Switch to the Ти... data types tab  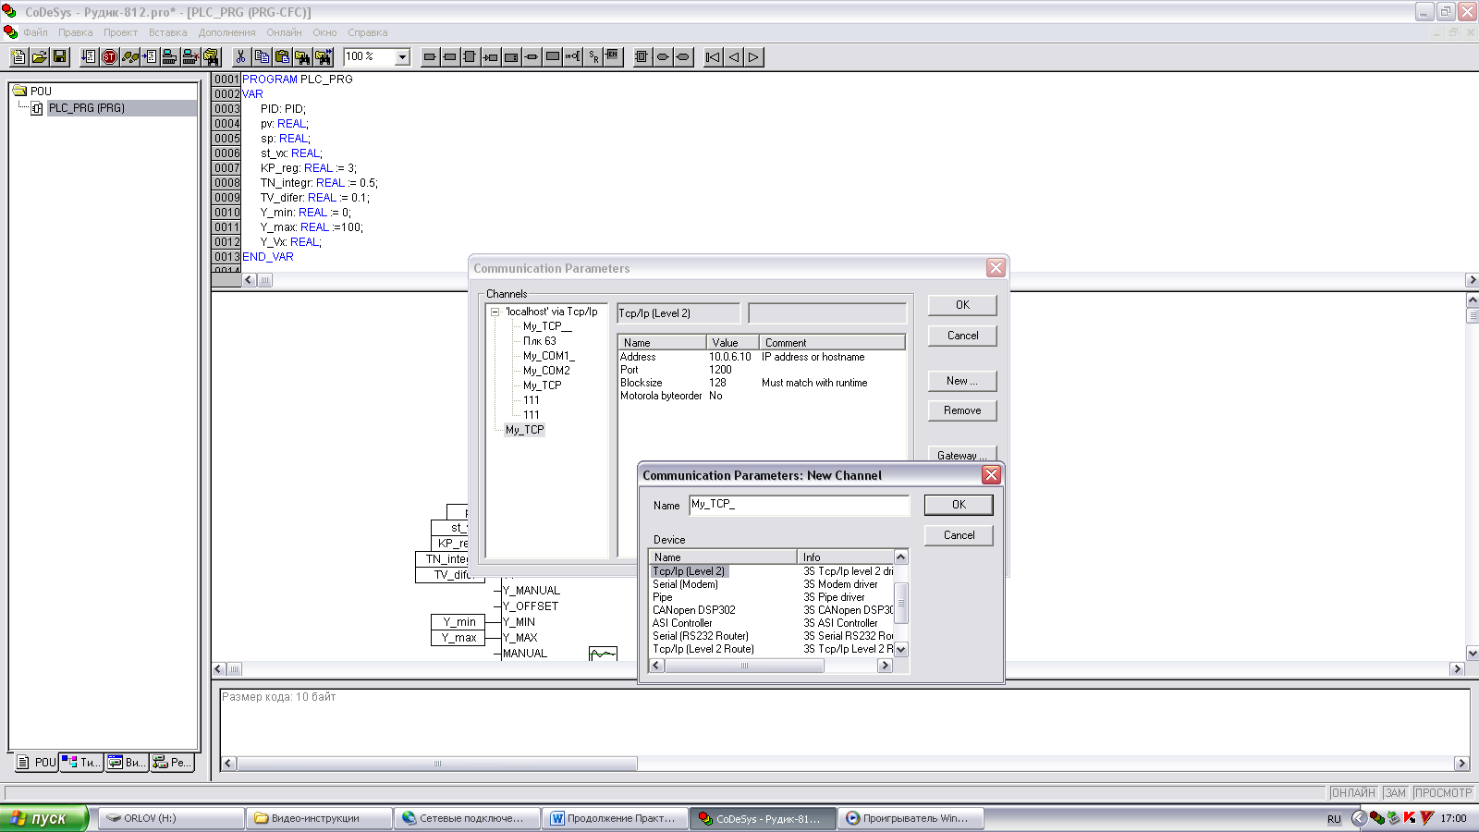pos(81,763)
